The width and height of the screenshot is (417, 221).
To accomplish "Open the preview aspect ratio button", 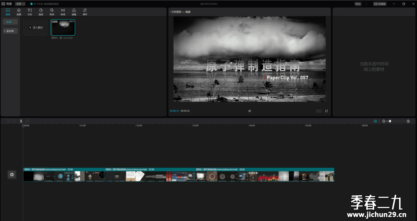I will click(x=319, y=111).
